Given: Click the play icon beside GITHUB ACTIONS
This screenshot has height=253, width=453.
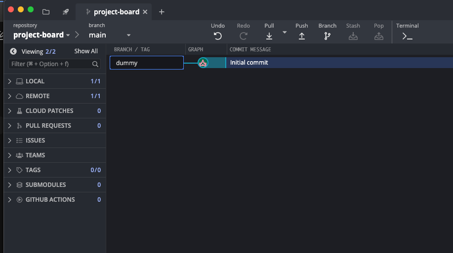Looking at the screenshot, I should (x=19, y=200).
